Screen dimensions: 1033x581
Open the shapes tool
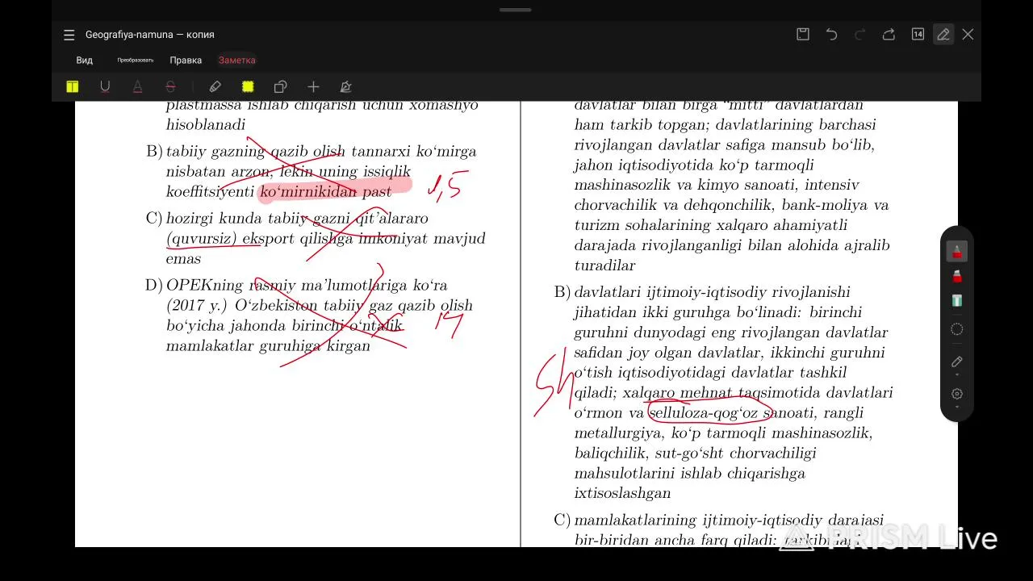280,86
